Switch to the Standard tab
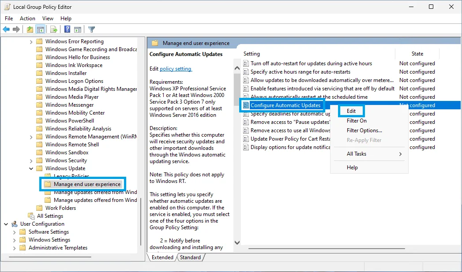The height and width of the screenshot is (272, 462). (190, 257)
